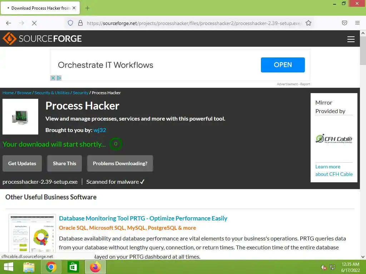The image size is (366, 274).
Task: Click the Share This button
Action: (x=64, y=163)
